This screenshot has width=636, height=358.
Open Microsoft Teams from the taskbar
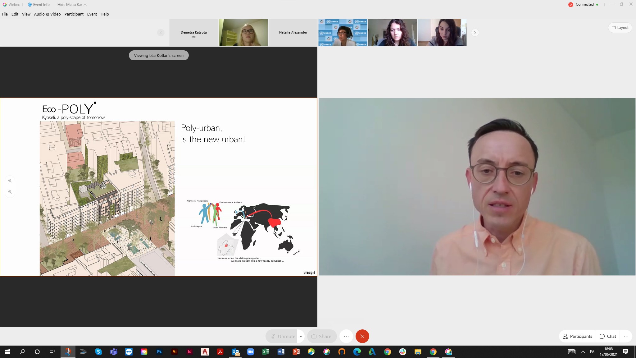(x=114, y=352)
